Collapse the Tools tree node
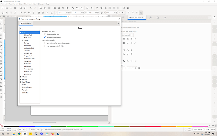Screen dimensions: 217x136 click(21, 33)
